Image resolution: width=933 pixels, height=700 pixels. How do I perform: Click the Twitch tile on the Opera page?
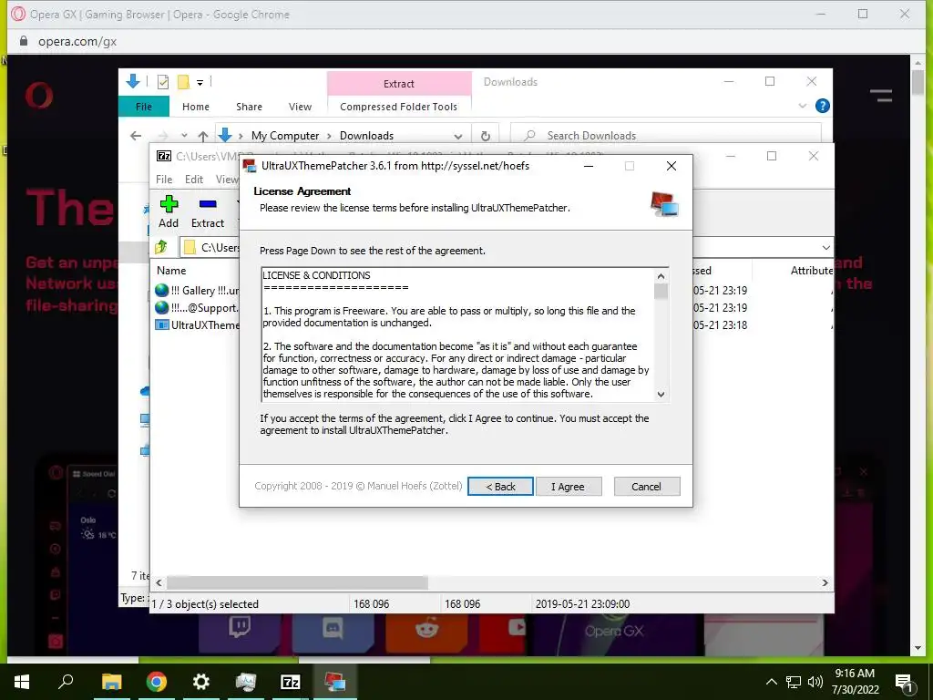(240, 631)
